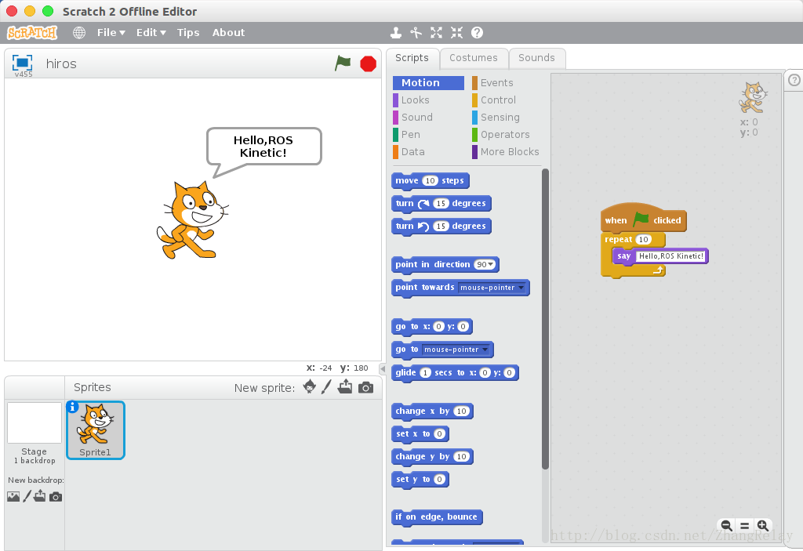Create new sprite from camera
The image size is (803, 551).
(365, 387)
